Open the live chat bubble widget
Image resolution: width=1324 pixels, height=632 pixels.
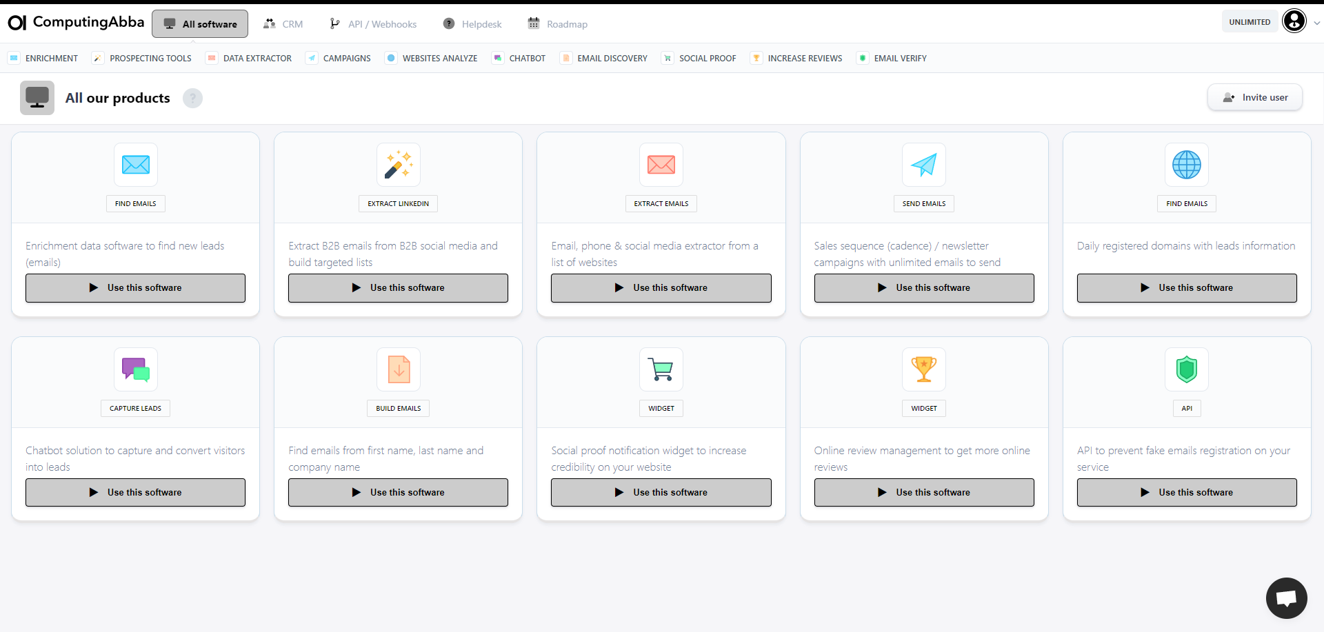pos(1286,598)
